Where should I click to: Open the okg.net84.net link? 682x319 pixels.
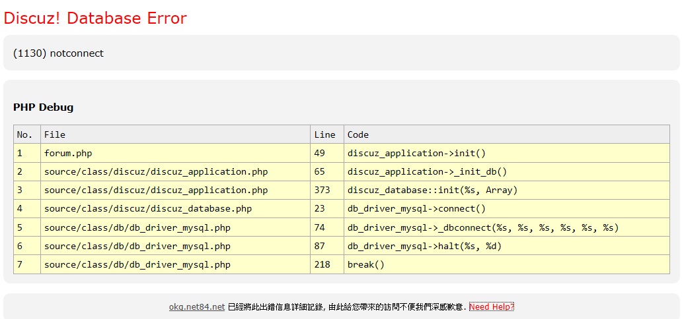(196, 307)
